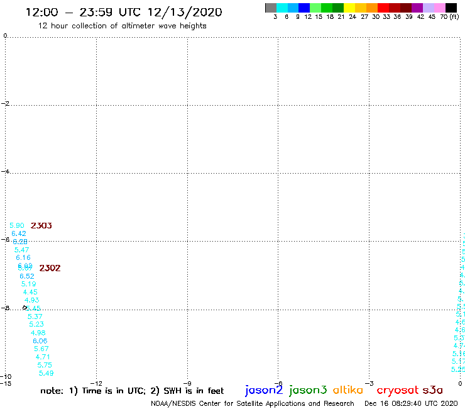Click the wave height value '5.47'

[21, 250]
